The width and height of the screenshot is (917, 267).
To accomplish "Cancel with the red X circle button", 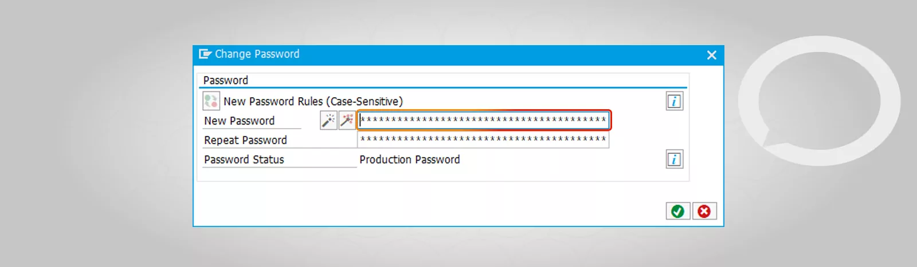I will [704, 211].
